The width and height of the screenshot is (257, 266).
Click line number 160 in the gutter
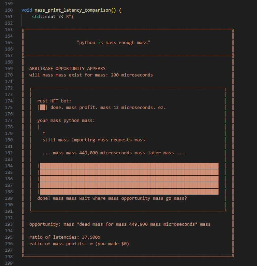point(9,10)
